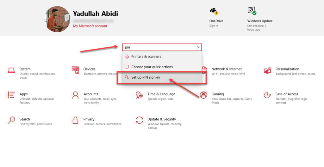Choose Printers & scanners search suggestion
This screenshot has height=167, width=324.
pyautogui.click(x=162, y=57)
